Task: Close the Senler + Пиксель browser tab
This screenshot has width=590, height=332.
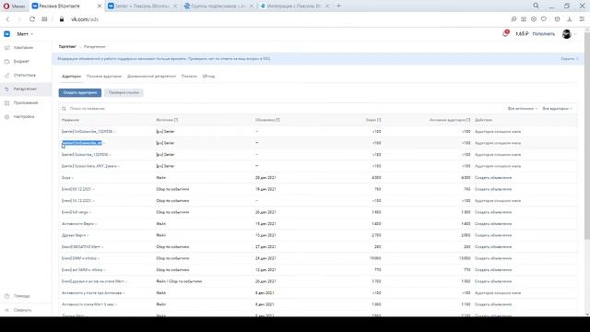Action: [x=175, y=6]
